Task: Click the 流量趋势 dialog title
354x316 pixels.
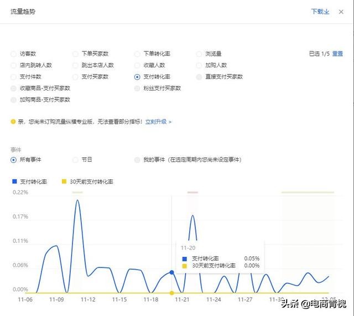Action: coord(23,12)
